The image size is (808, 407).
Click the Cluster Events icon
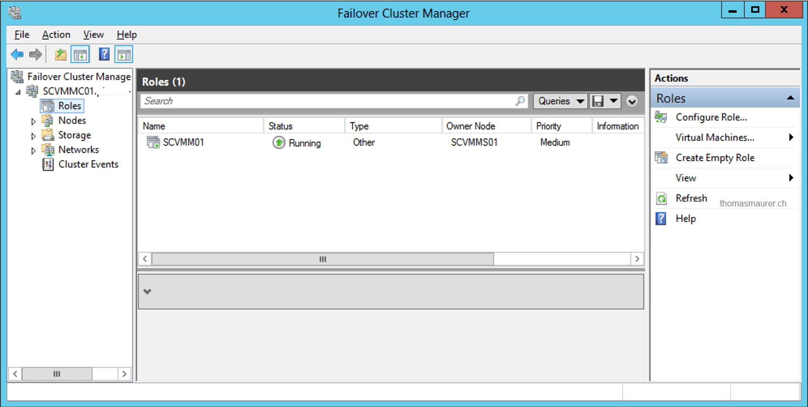(x=48, y=164)
